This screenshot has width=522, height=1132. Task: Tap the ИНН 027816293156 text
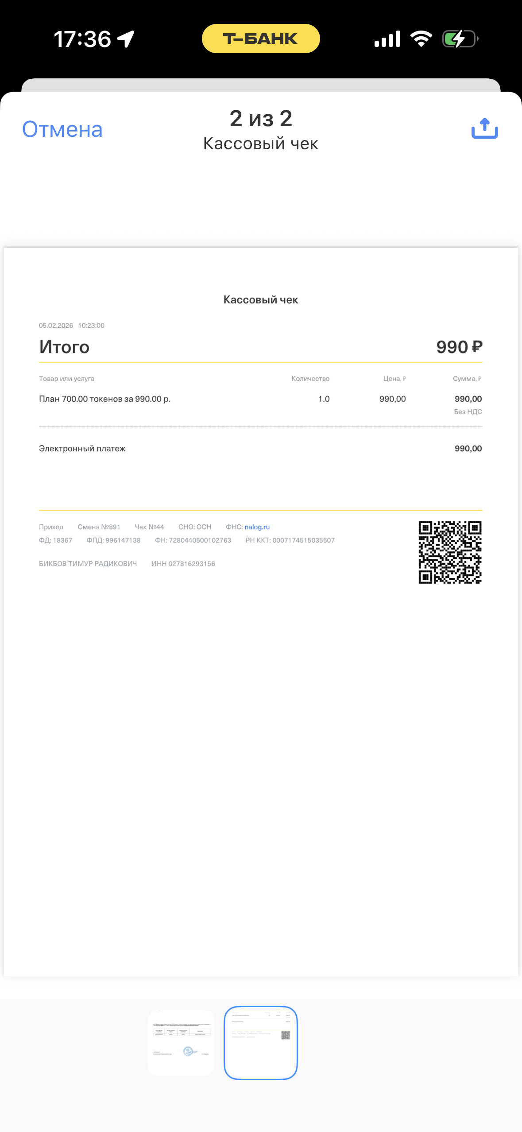pos(183,564)
